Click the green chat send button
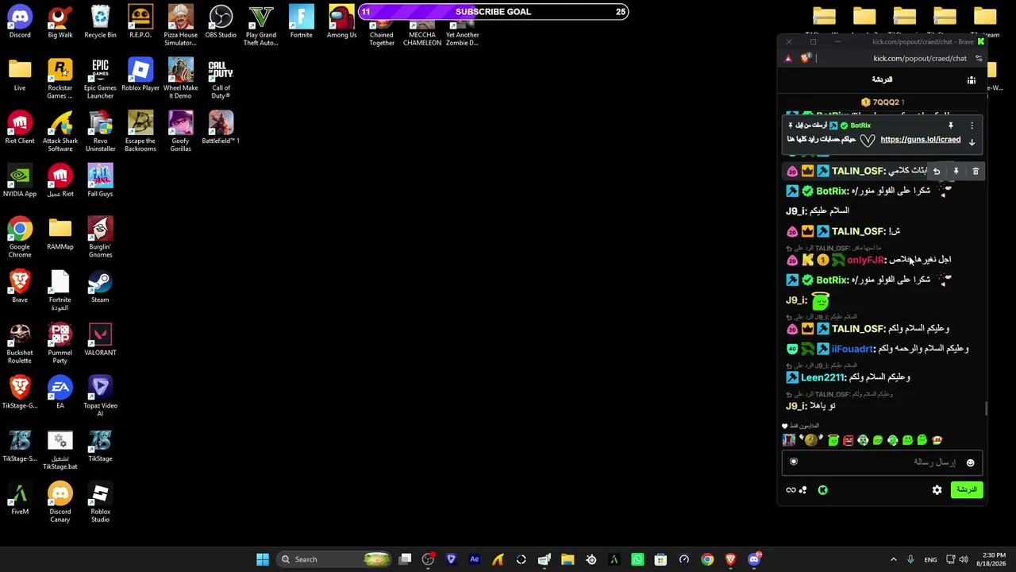The height and width of the screenshot is (572, 1016). pyautogui.click(x=966, y=489)
